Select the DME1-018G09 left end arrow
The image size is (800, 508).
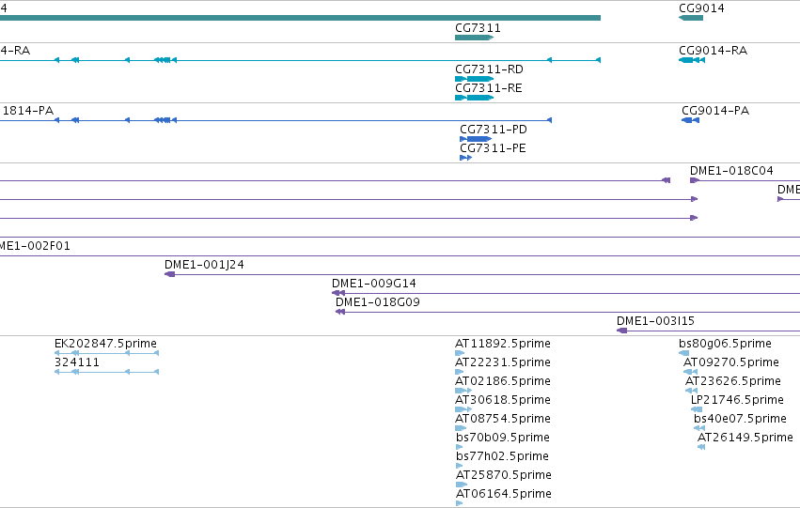(x=340, y=312)
